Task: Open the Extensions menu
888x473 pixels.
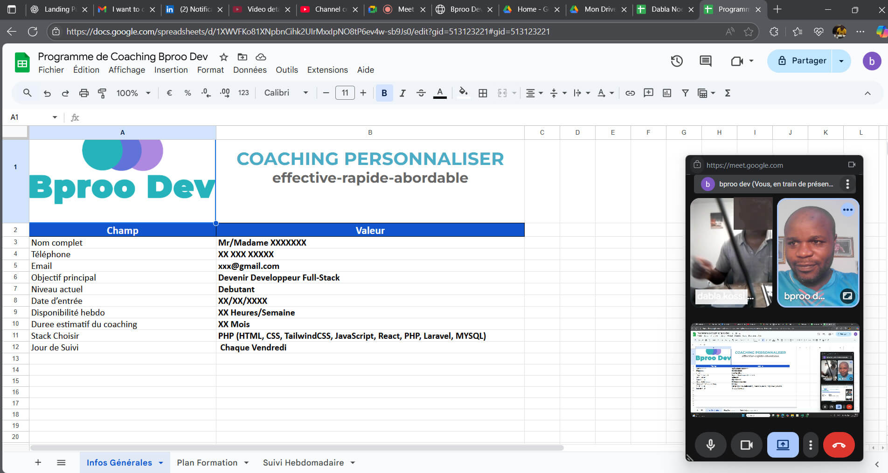Action: (327, 70)
